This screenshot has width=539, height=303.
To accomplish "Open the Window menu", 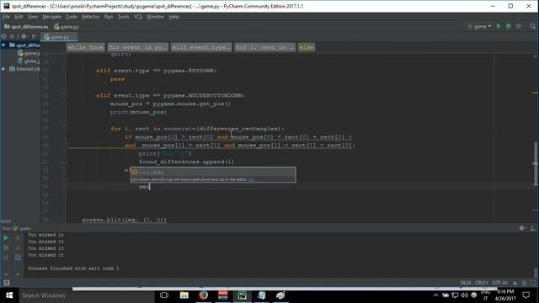I will [155, 17].
